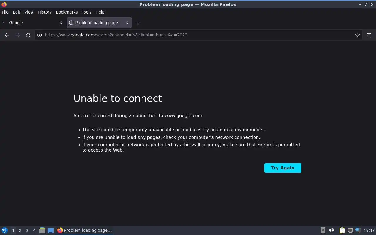
Task: Close the Problem loading page tab
Action: [127, 23]
